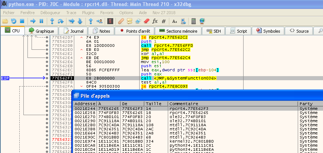
Task: Run the program with the arrow icon
Action: 33,21
